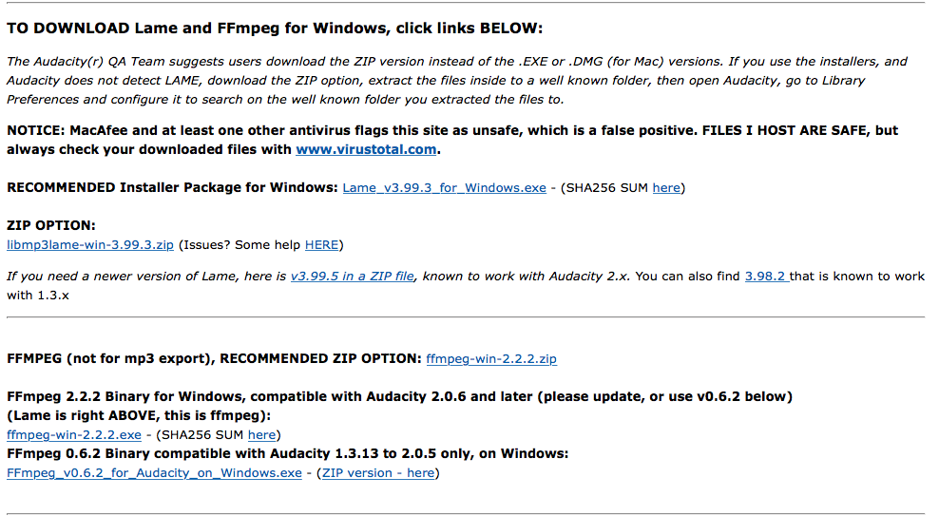Screen dimensions: 939x516
Task: Download the ffmpeg-win-2.2.2.exe binary
Action: tap(74, 435)
